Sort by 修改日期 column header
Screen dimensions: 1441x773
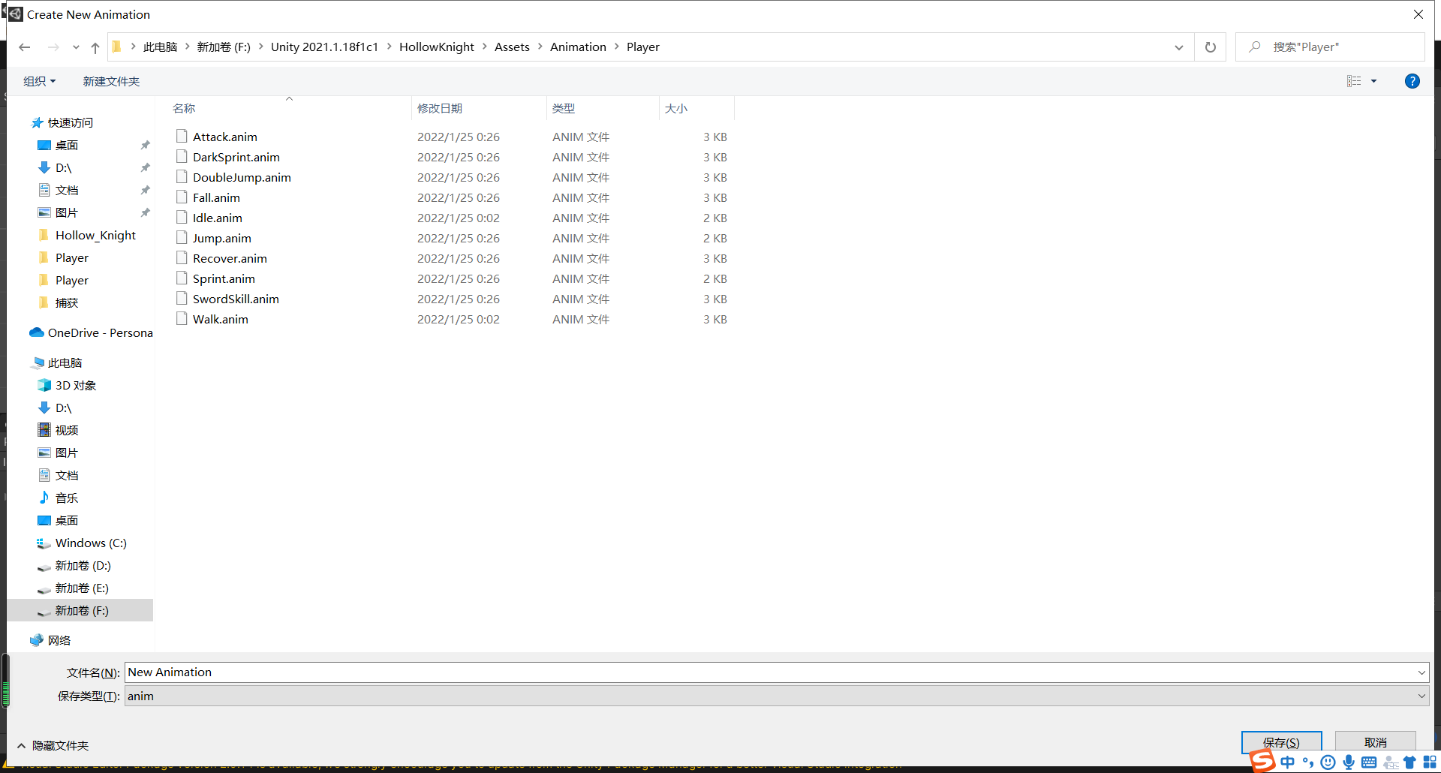click(x=440, y=108)
